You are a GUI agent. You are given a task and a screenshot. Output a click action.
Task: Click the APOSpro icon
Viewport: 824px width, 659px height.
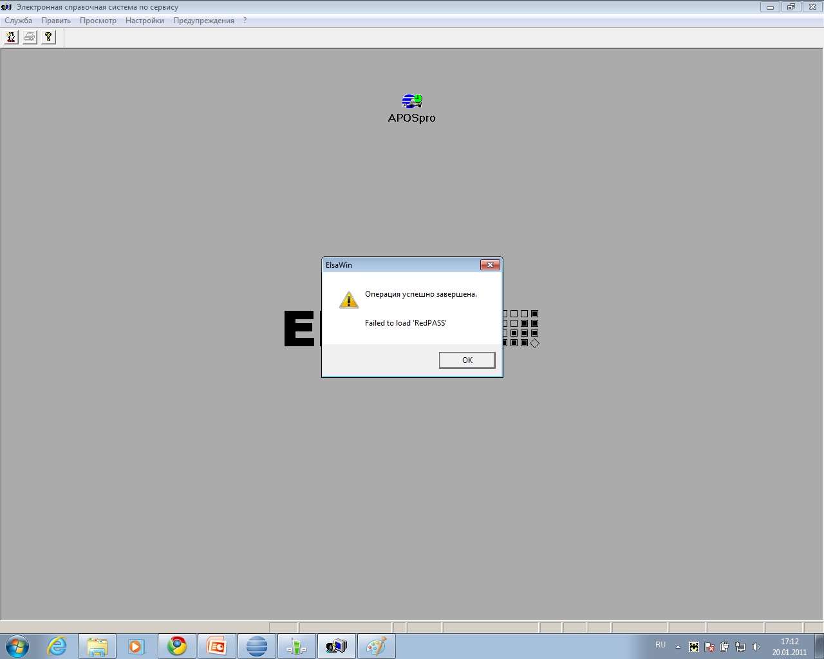[x=412, y=101]
